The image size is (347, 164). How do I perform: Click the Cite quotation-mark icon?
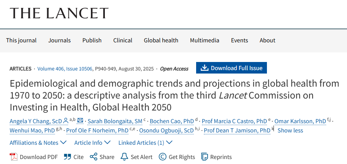point(67,157)
